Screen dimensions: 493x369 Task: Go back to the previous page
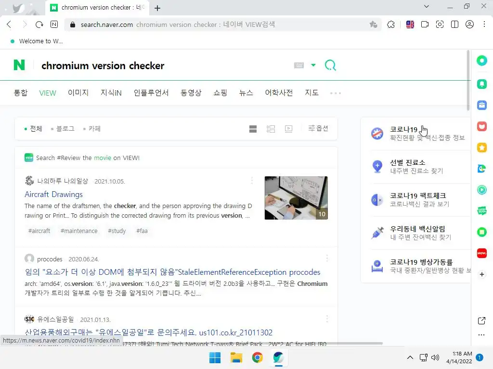tap(9, 25)
